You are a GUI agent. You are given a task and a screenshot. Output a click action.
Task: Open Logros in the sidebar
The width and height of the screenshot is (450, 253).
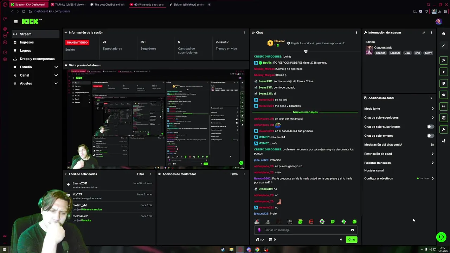coord(35,51)
